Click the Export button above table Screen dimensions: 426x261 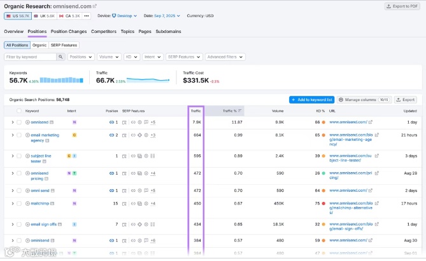tap(406, 100)
